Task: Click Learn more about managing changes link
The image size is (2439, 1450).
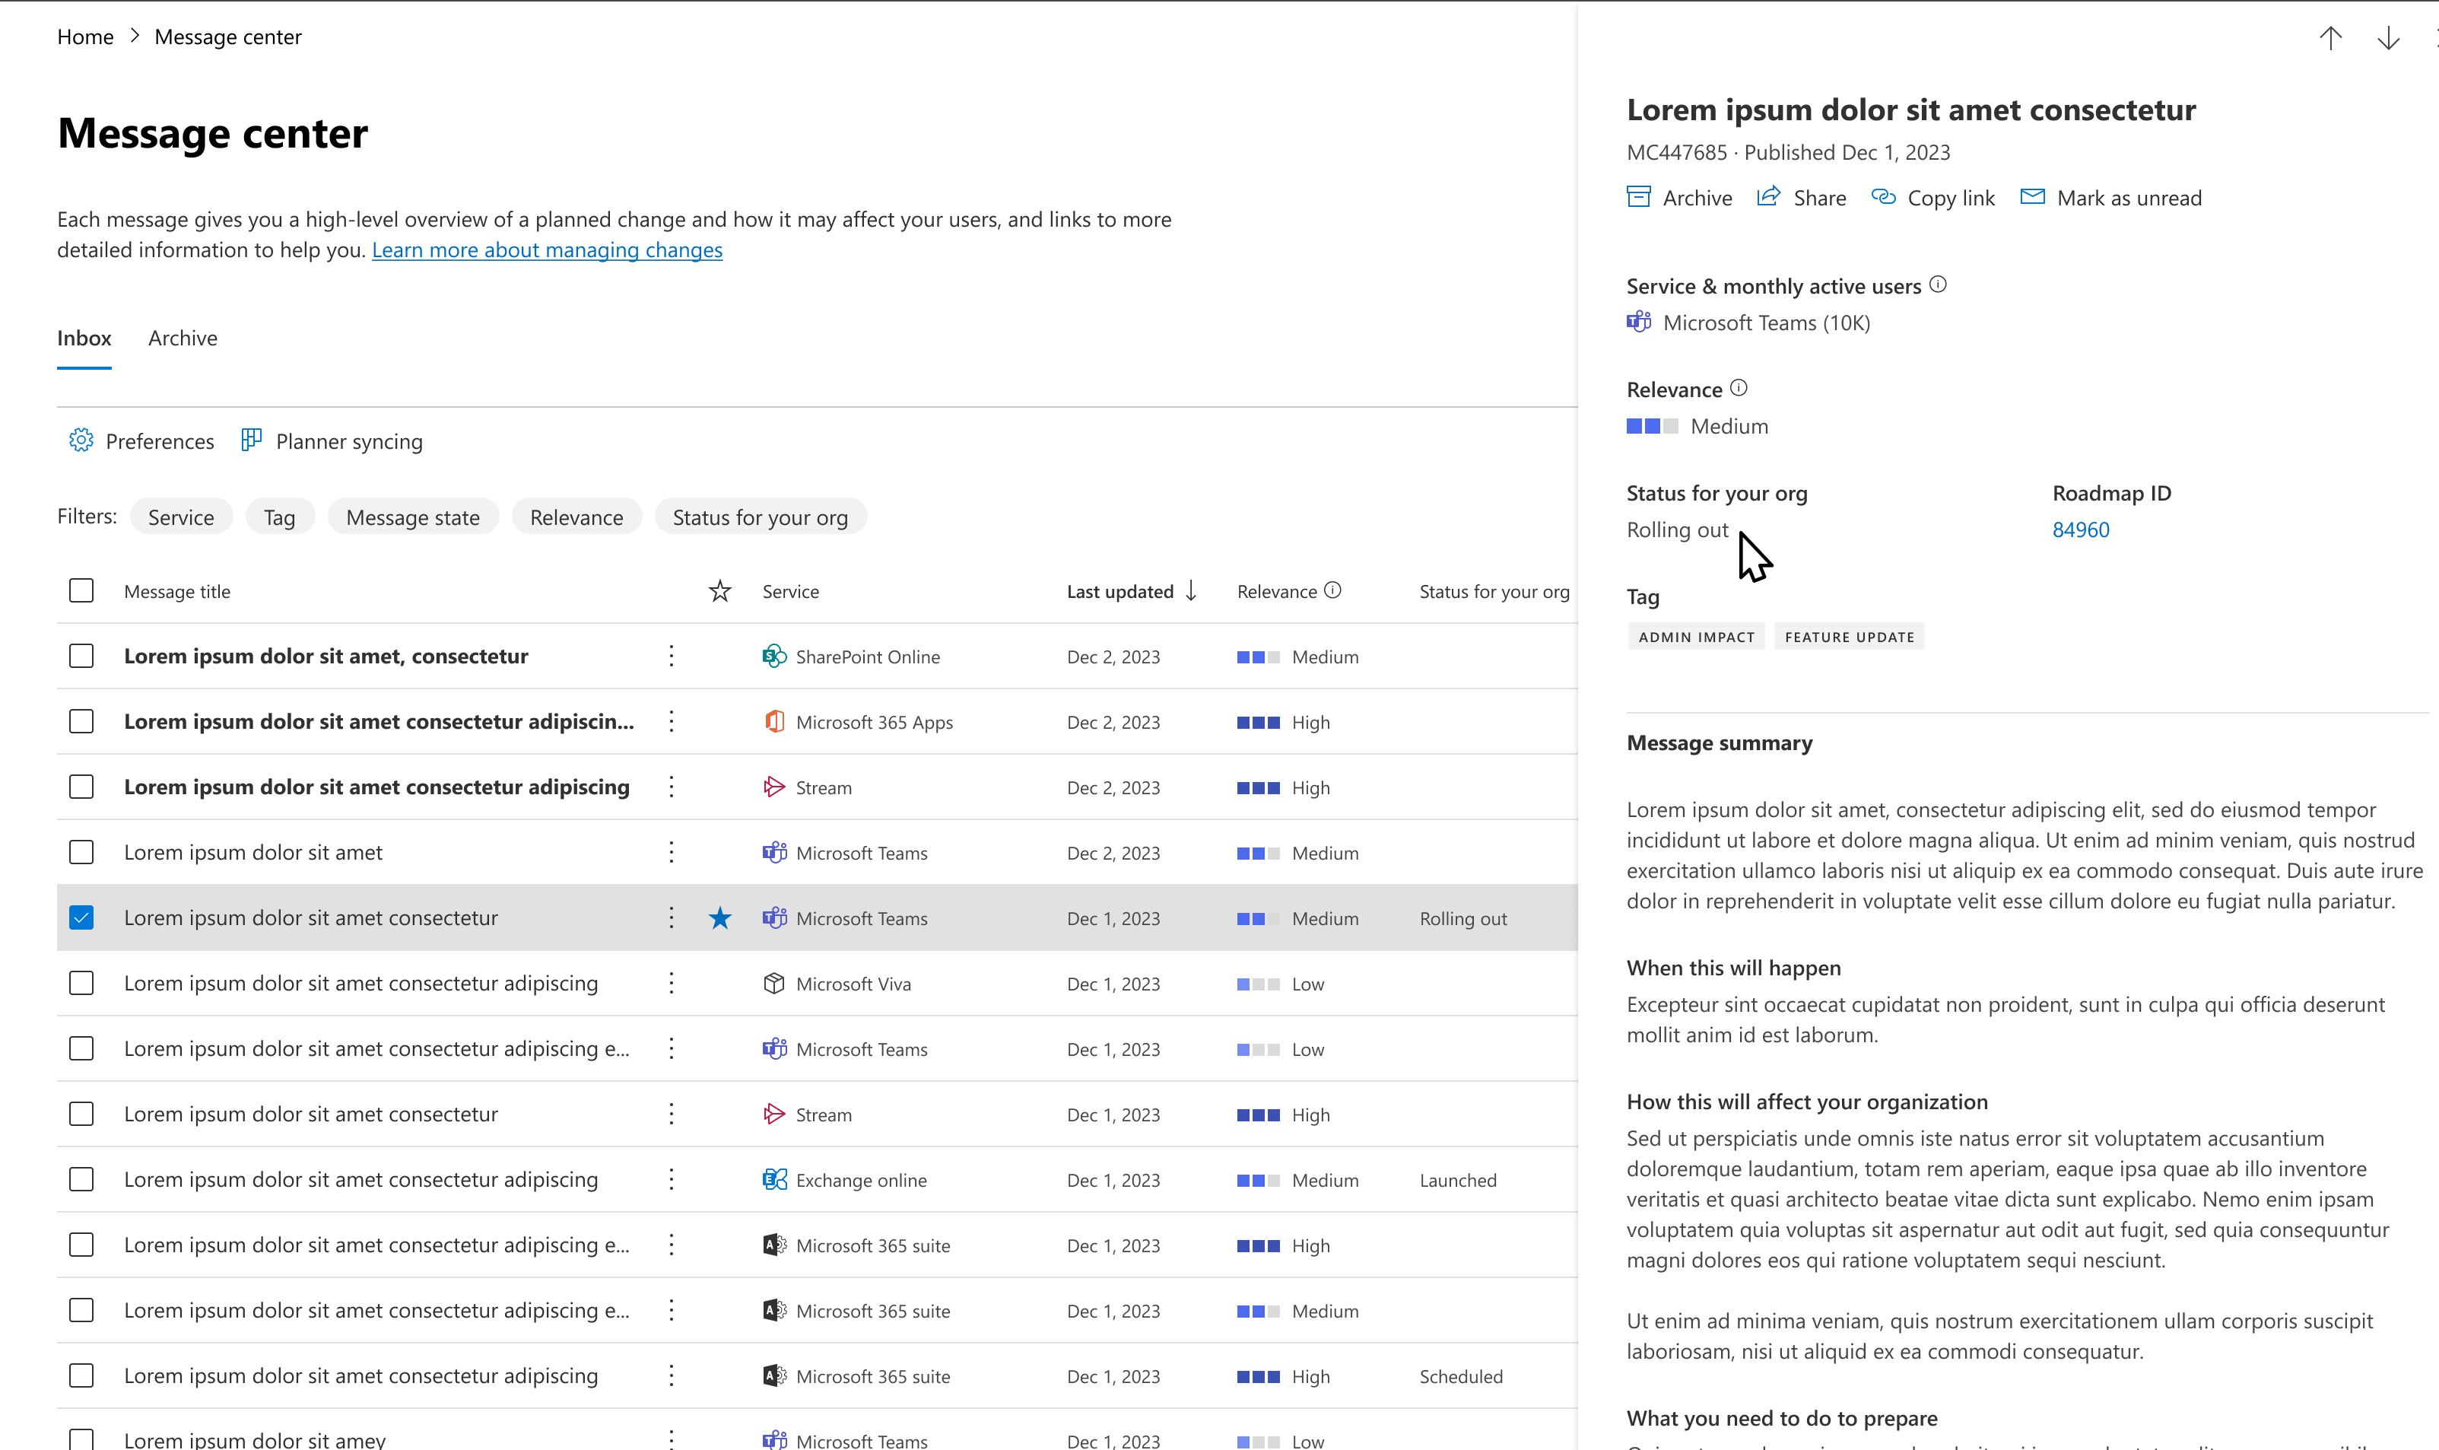Action: pyautogui.click(x=547, y=249)
